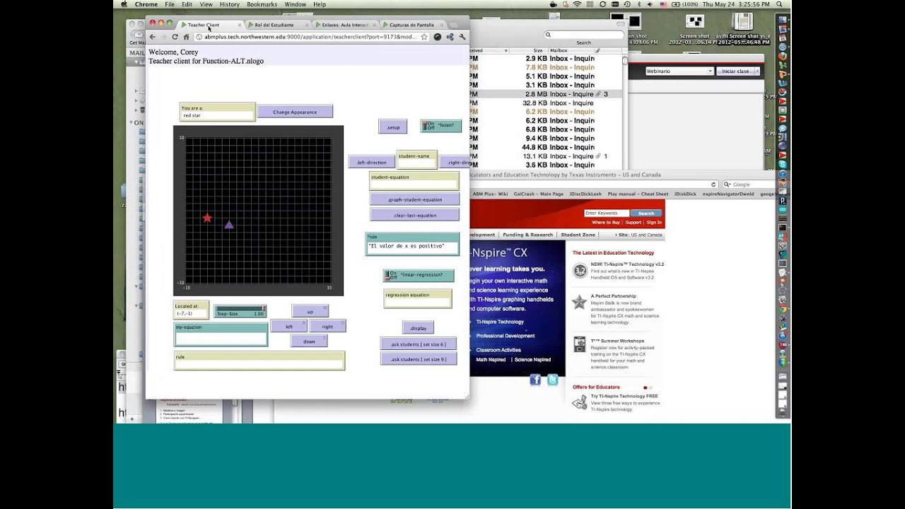Click the Change Appearance button

[x=295, y=112]
